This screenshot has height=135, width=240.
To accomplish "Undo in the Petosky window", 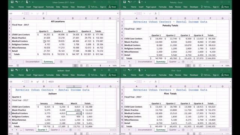I will (x=129, y=2).
